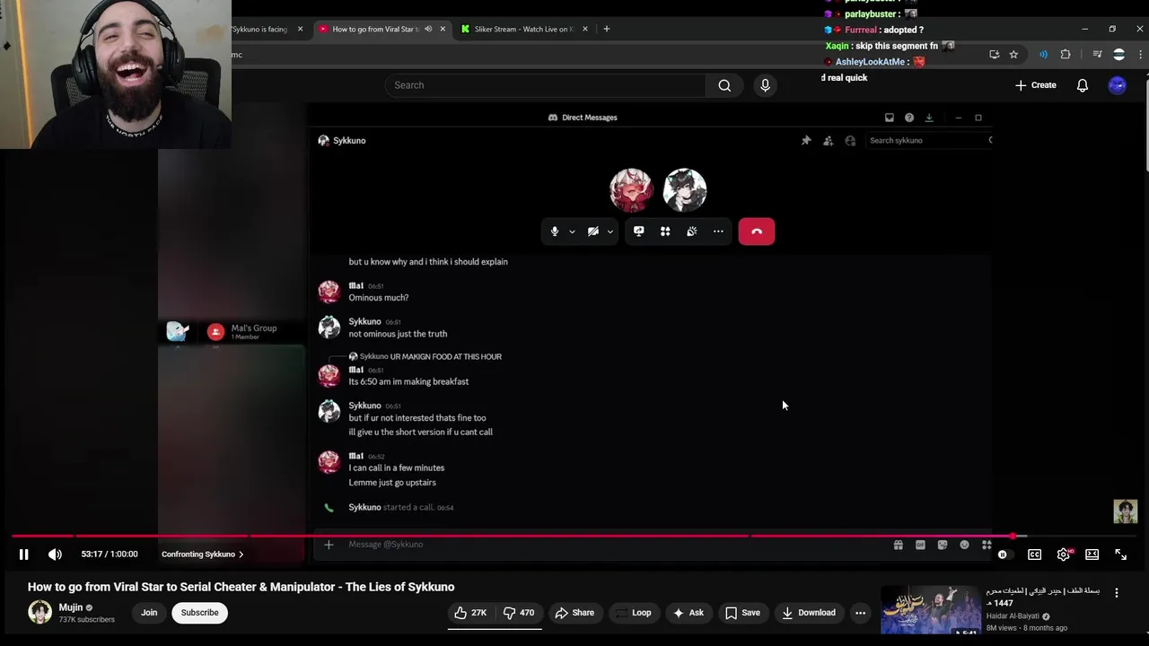Image resolution: width=1149 pixels, height=646 pixels.
Task: Expand Discord microphone options arrow
Action: [x=572, y=231]
